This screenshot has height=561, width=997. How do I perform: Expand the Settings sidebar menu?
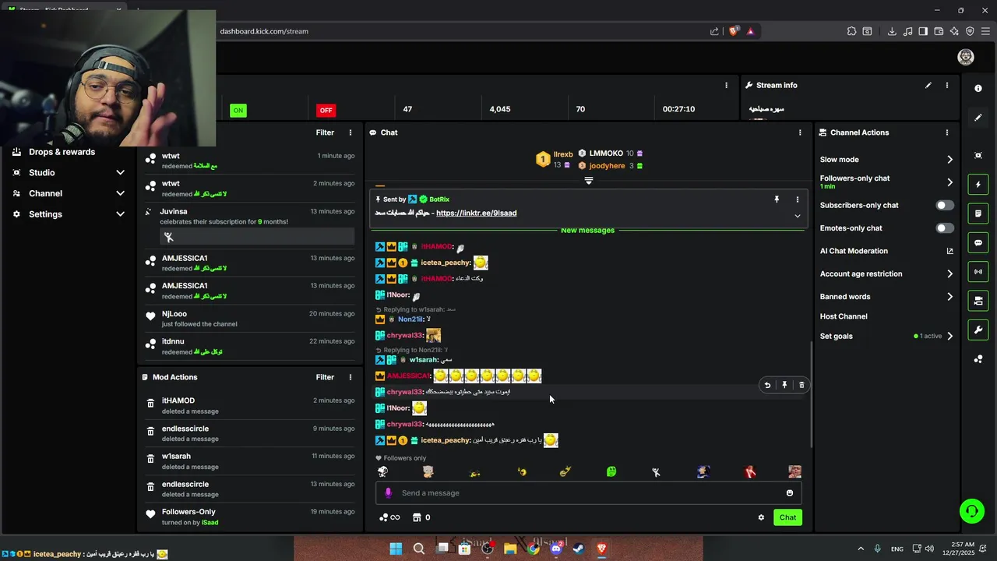(120, 214)
